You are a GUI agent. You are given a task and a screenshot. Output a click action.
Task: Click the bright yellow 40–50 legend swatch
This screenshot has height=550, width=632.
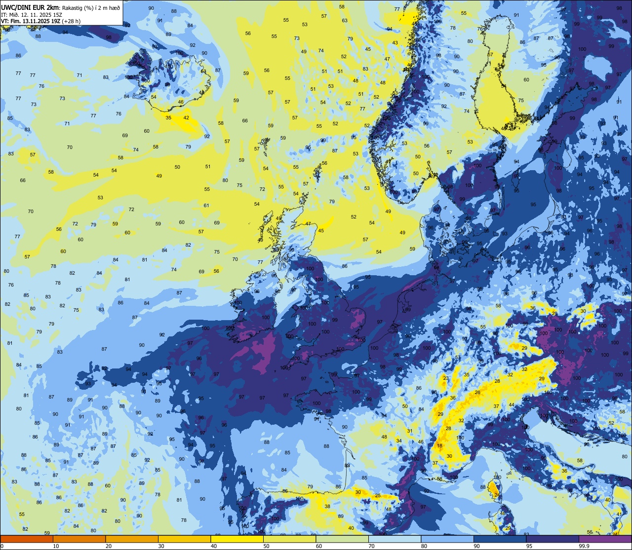[x=237, y=539]
